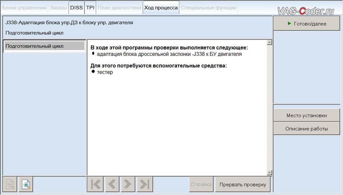Click the zoom out page icon

click(10, 185)
